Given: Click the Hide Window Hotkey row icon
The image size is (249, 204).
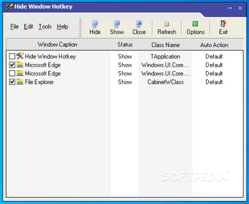Looking at the screenshot, I should point(20,56).
